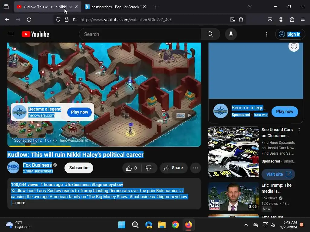
Task: Go forward one page
Action: click(18, 20)
